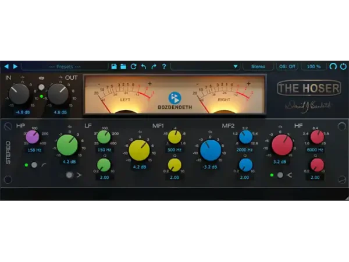This screenshot has height=262, width=349.
Task: Click the green LF frequency knob
Action: (x=104, y=137)
